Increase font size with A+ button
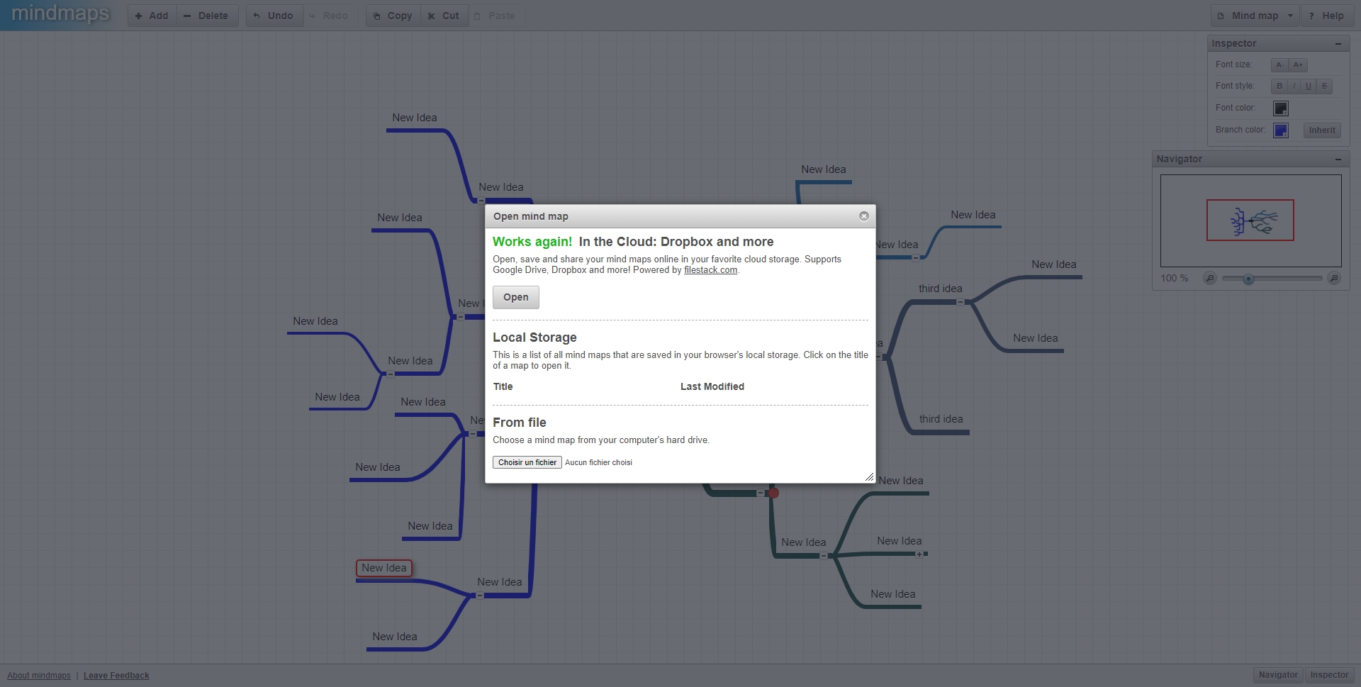 [x=1298, y=65]
